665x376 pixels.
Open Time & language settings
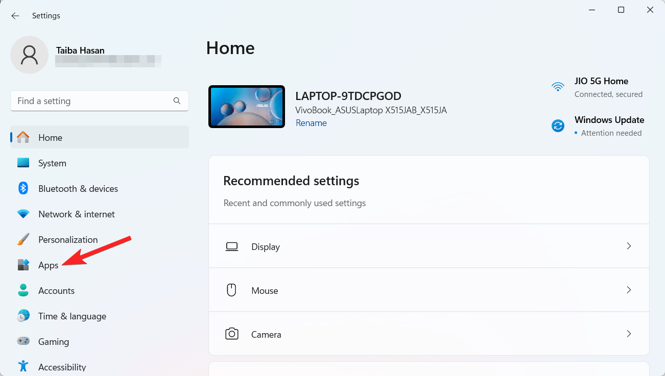72,316
